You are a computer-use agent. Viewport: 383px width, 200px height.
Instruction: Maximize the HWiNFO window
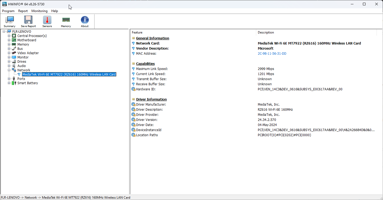point(364,4)
